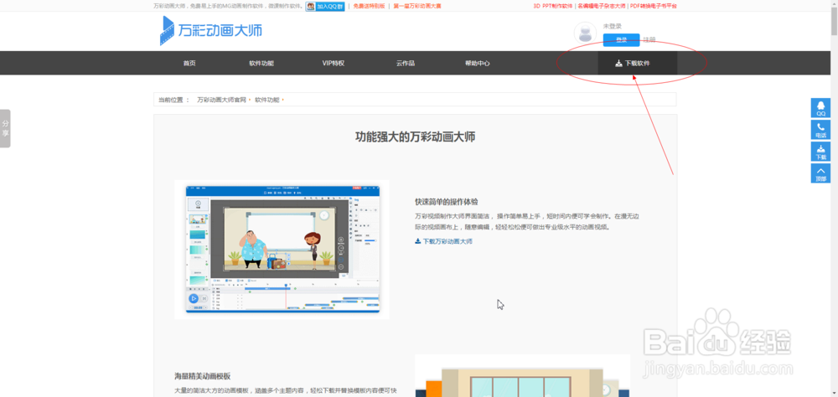Open the 名编辑电子杂志大师 link
Viewport: 838px width, 397px height.
click(601, 7)
